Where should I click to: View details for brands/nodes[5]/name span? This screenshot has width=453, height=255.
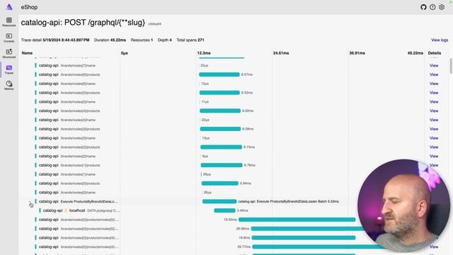pyautogui.click(x=434, y=102)
